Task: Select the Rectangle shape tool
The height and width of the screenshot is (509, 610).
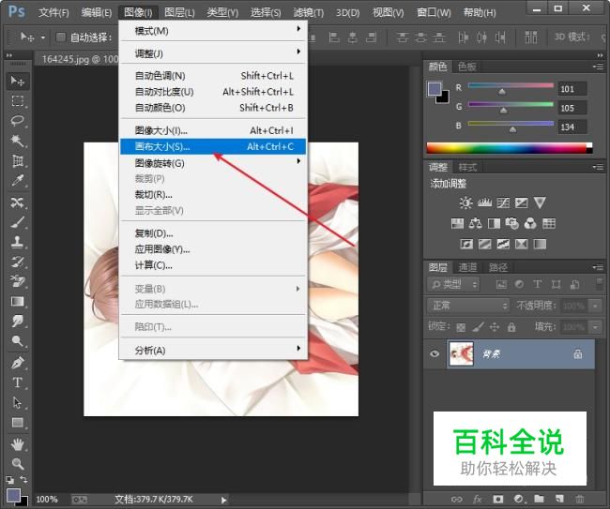Action: click(x=18, y=423)
